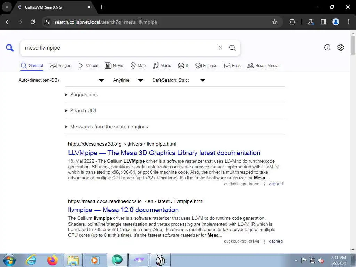356x267 pixels.
Task: Switch to the It tab
Action: (x=183, y=66)
